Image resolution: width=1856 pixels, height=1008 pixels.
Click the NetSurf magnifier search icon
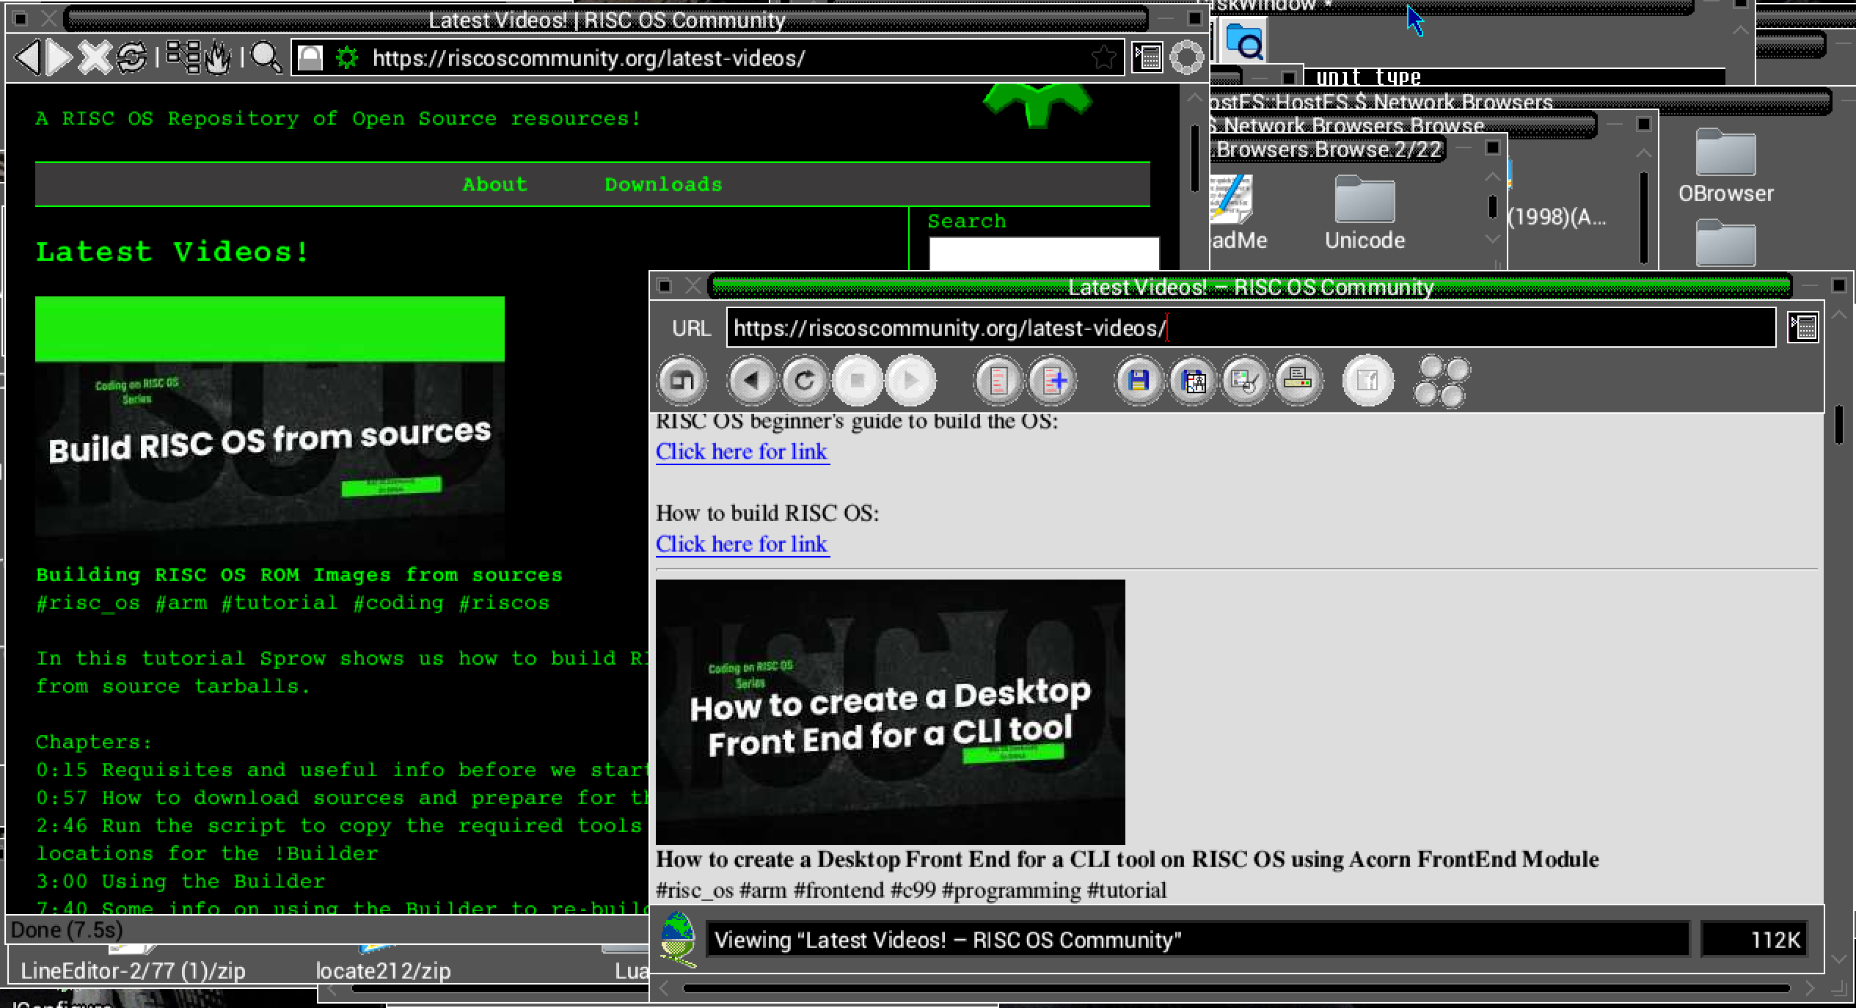[266, 58]
